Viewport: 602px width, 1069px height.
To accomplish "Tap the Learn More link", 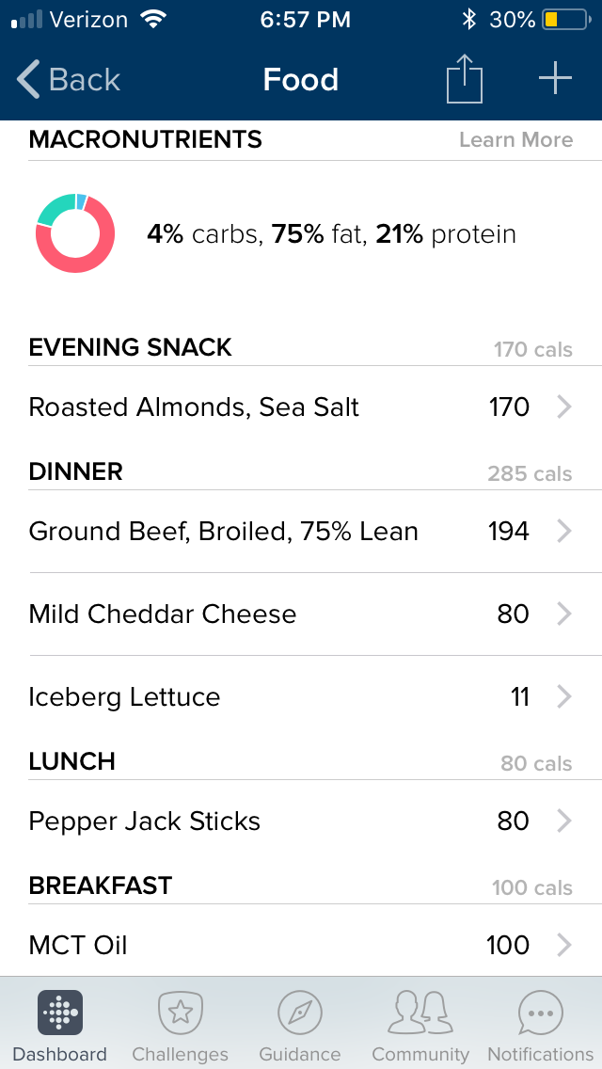I will (515, 140).
